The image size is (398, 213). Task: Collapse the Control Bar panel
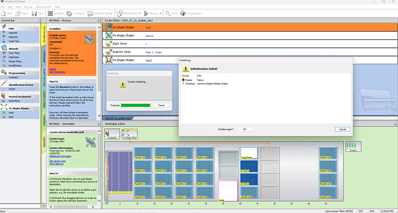click(40, 20)
